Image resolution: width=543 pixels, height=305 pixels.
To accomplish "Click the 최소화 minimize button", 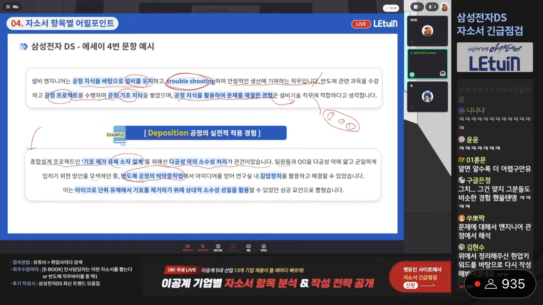I will click(391, 8).
